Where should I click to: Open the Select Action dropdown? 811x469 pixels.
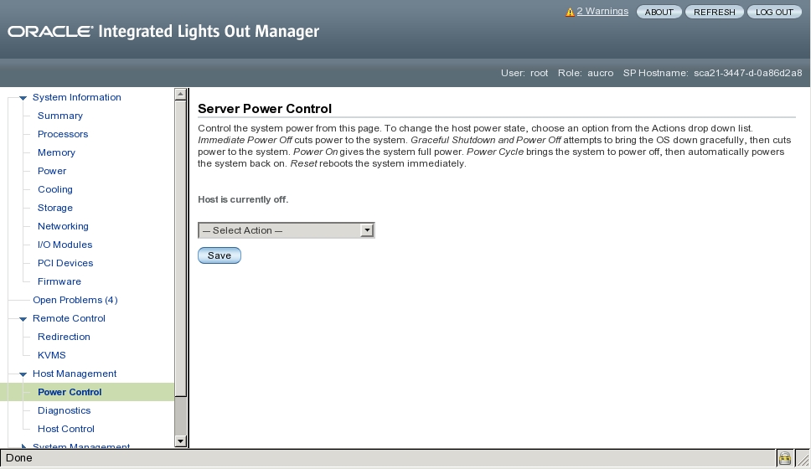tap(286, 230)
